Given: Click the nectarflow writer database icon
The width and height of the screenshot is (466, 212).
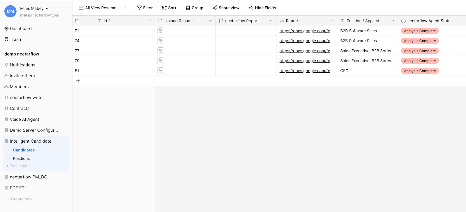Looking at the screenshot, I should (6, 98).
